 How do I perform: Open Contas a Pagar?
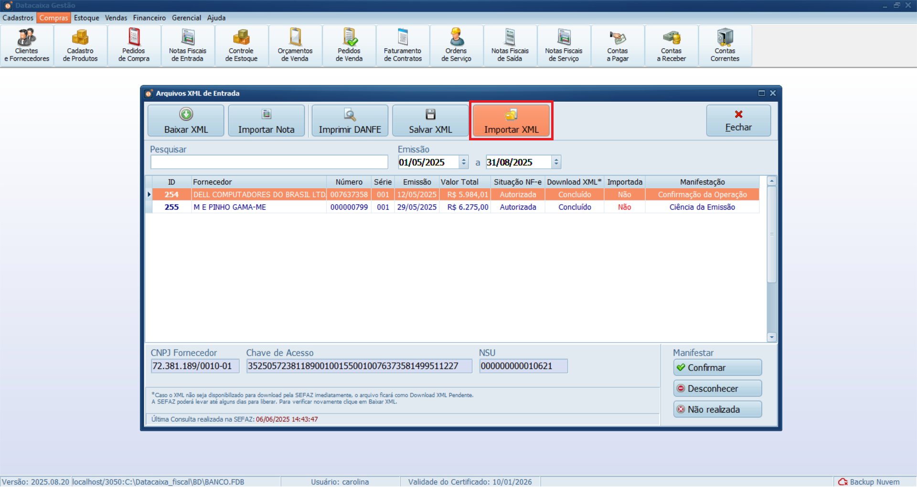pyautogui.click(x=618, y=44)
